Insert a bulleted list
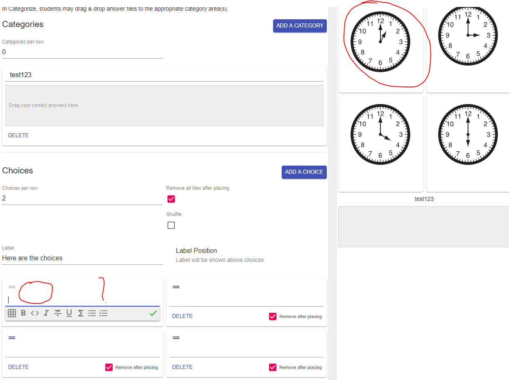 pyautogui.click(x=92, y=313)
